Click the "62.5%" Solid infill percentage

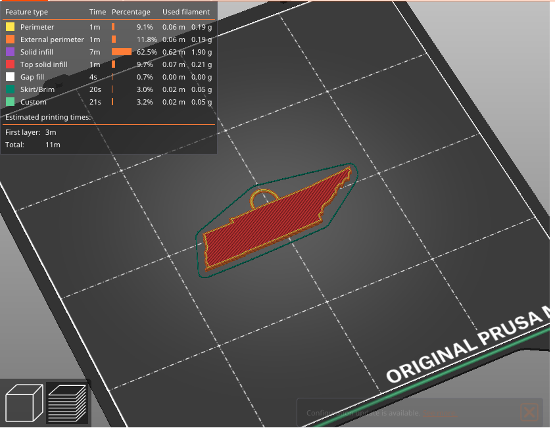click(x=147, y=52)
